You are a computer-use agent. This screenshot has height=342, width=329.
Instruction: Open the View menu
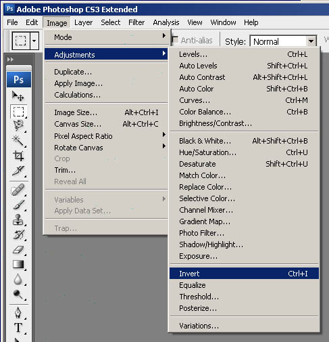click(x=195, y=22)
